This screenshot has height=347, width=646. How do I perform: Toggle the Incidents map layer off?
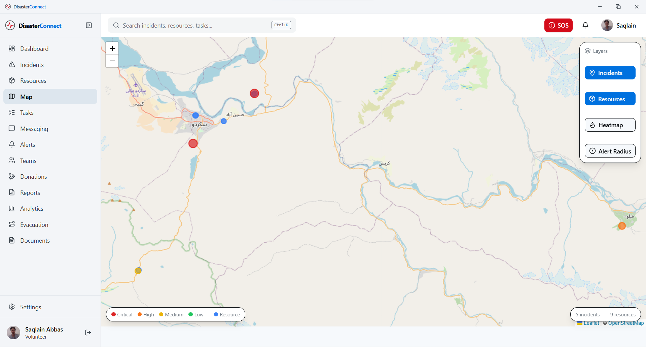coord(610,73)
